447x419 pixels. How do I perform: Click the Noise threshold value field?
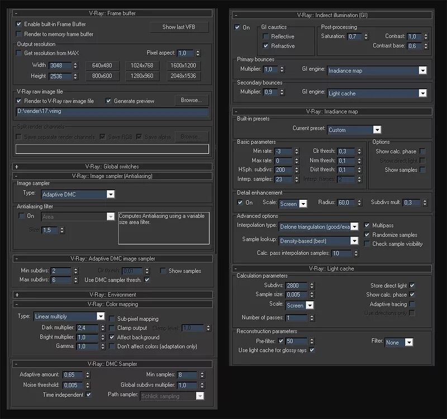[73, 385]
